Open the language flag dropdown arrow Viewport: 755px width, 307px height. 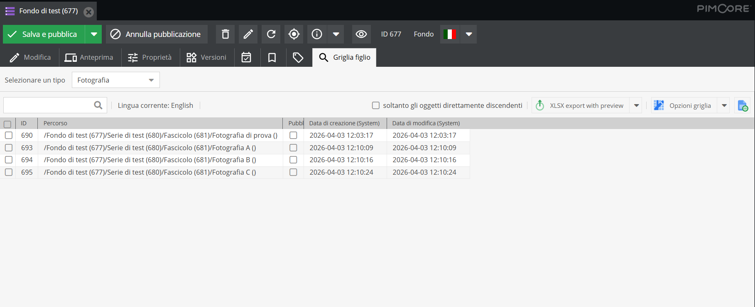coord(469,34)
